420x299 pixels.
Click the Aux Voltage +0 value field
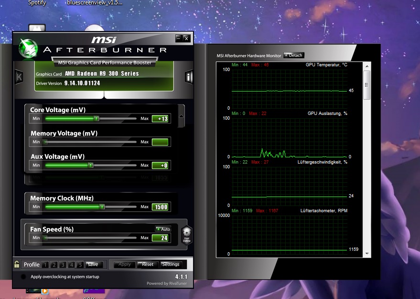160,165
